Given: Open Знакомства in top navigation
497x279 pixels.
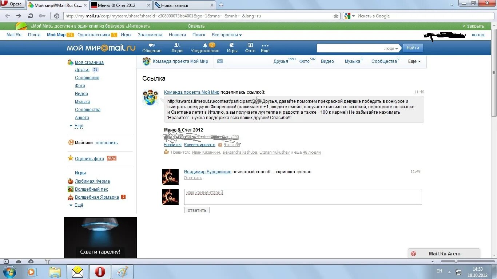Looking at the screenshot, I should (150, 35).
